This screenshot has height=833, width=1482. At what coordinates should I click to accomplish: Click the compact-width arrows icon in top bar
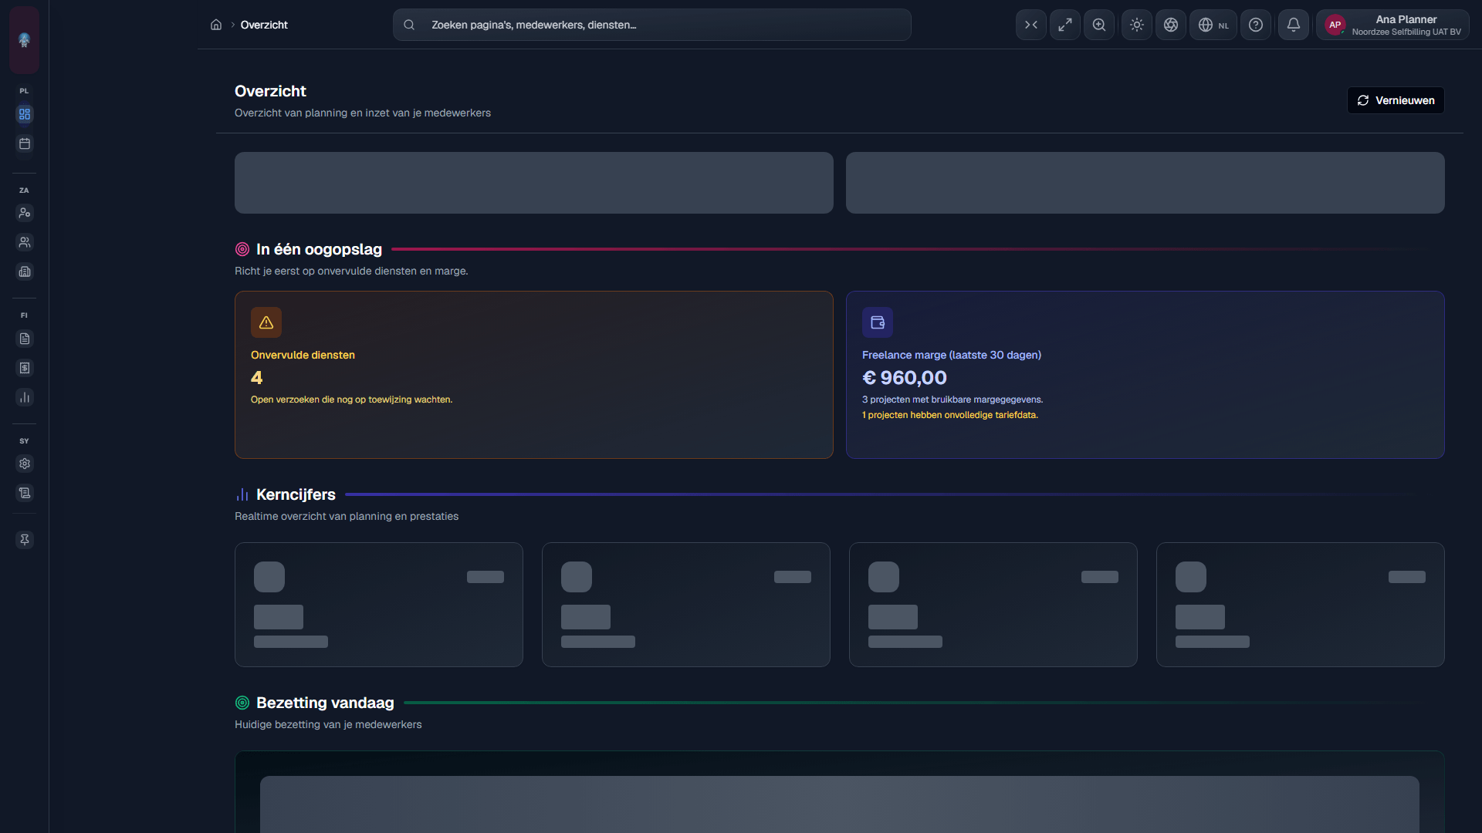pyautogui.click(x=1031, y=25)
